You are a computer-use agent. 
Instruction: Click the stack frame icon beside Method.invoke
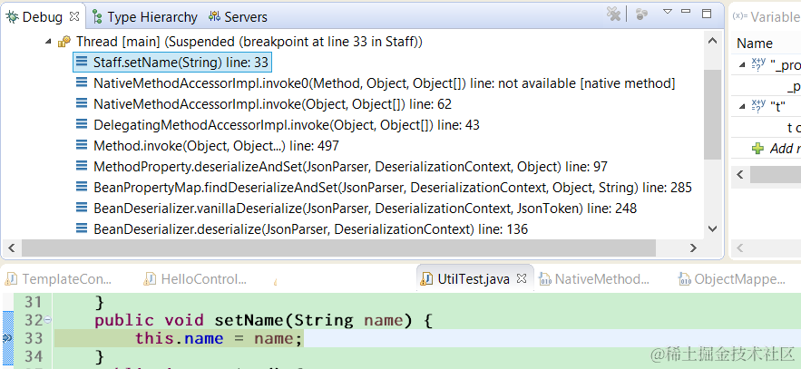click(x=82, y=145)
